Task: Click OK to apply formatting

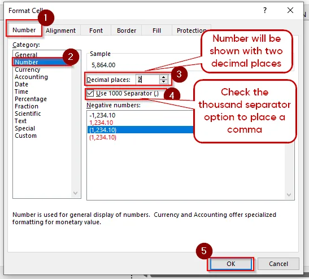Action: coord(230,264)
